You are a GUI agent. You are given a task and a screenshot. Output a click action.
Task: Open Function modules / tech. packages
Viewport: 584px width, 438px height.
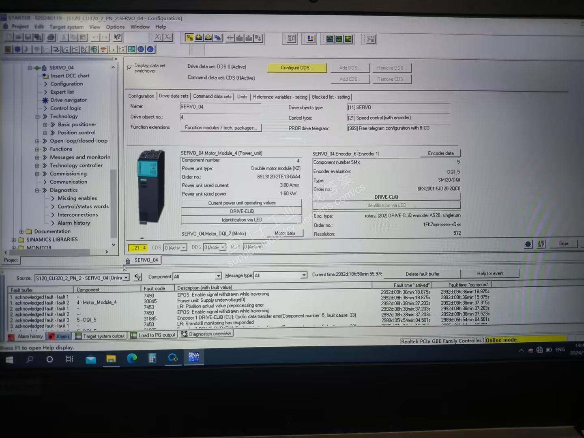point(221,128)
